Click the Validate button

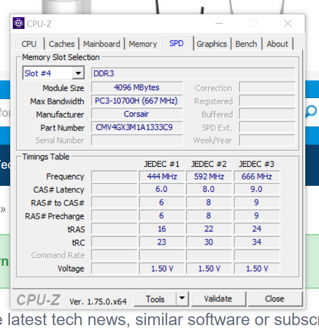tap(219, 299)
